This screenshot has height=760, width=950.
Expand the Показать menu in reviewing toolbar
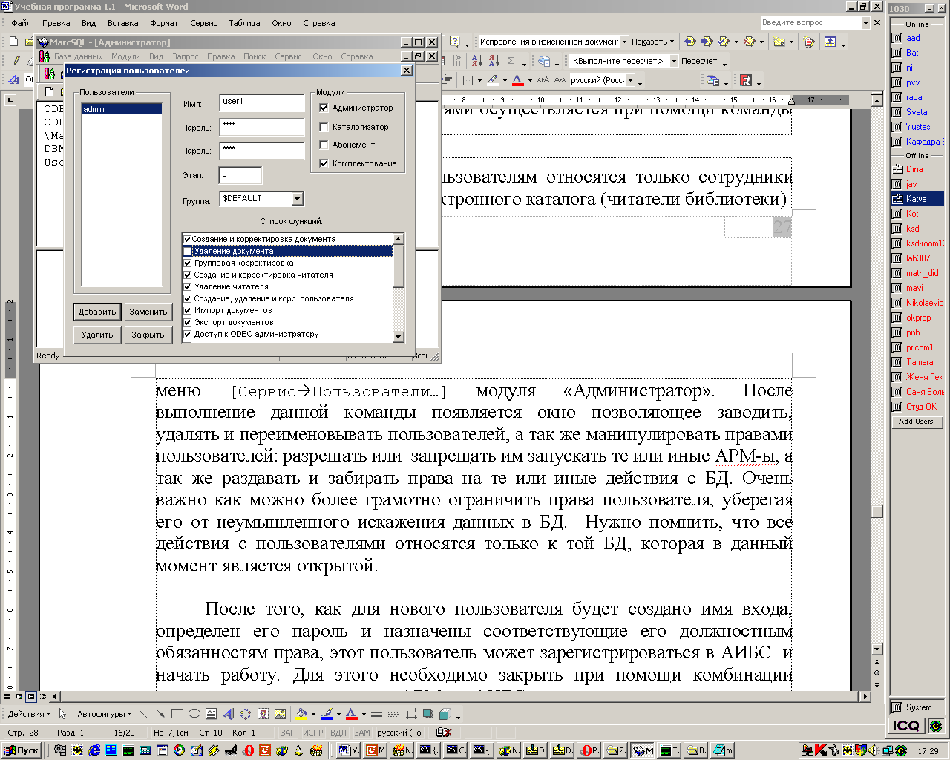pos(652,42)
